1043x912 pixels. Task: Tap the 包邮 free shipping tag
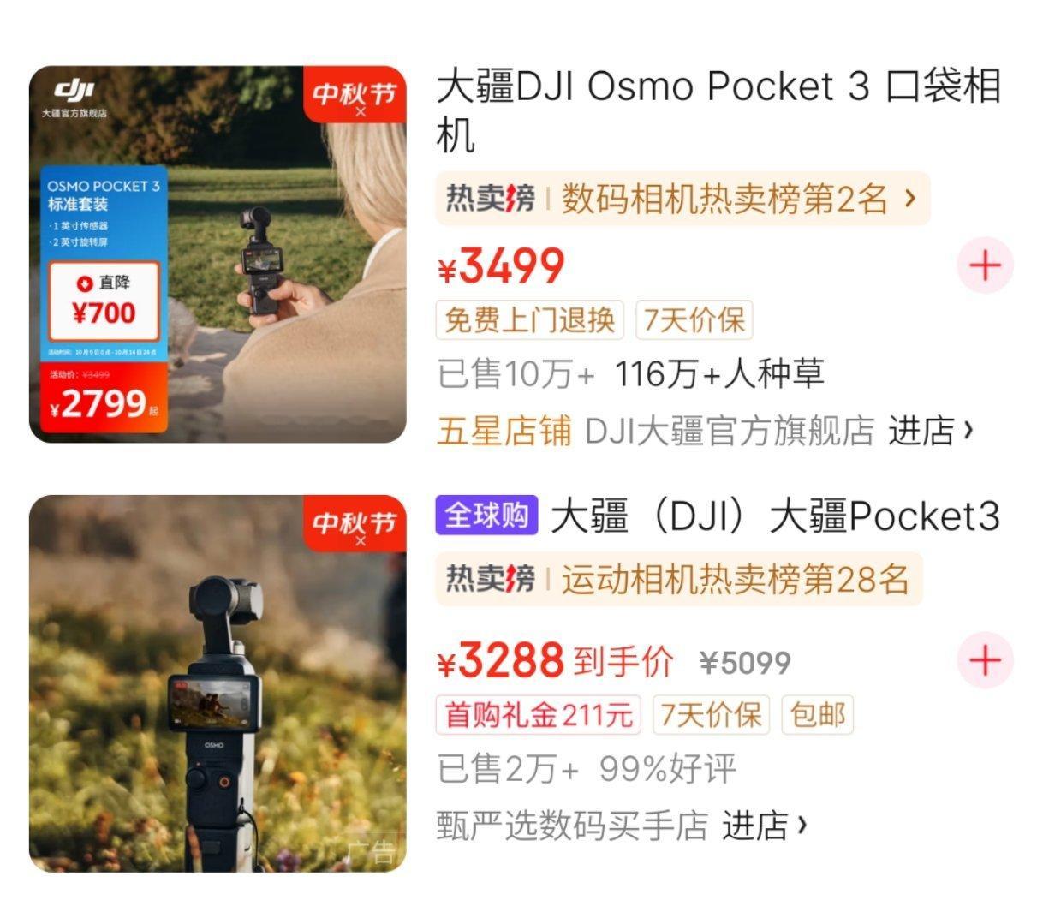click(818, 714)
